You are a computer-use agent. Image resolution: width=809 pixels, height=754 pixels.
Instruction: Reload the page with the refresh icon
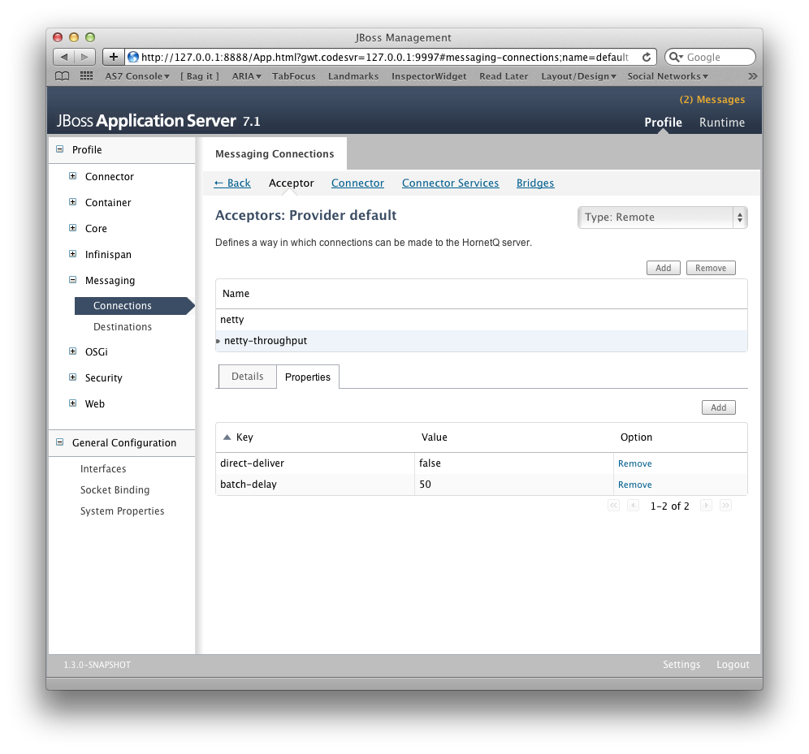pos(646,57)
